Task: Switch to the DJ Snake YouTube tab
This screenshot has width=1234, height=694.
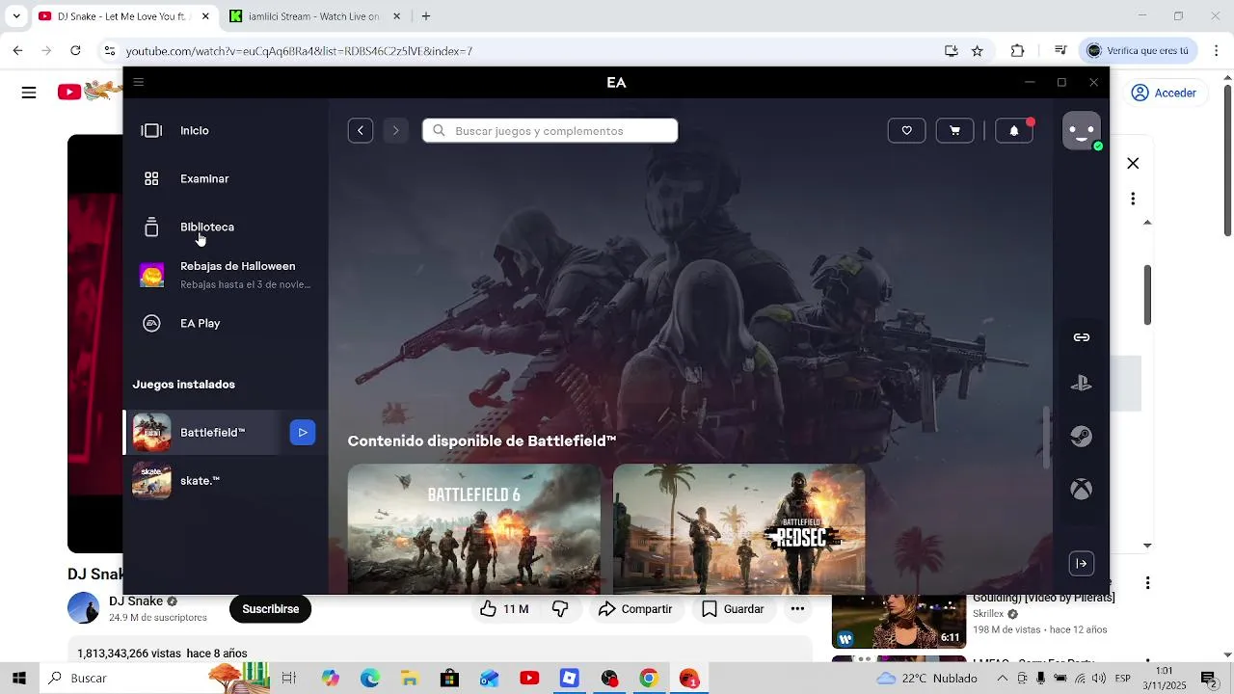Action: pyautogui.click(x=121, y=16)
